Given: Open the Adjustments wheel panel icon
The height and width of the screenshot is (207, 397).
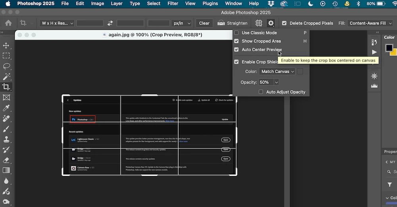Looking at the screenshot, I should [x=374, y=76].
